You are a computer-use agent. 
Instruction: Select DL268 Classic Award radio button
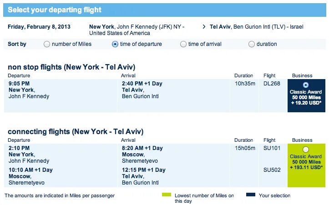tap(305, 85)
